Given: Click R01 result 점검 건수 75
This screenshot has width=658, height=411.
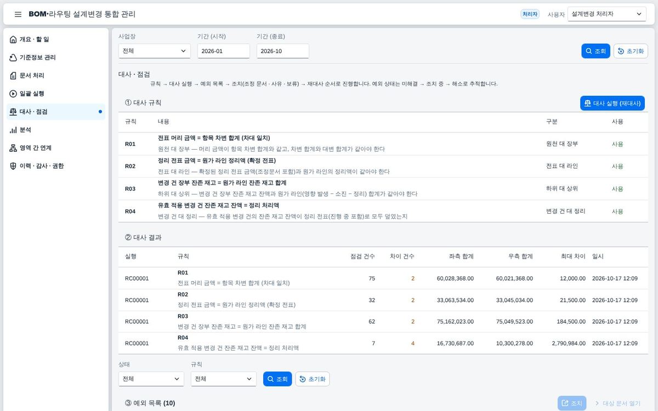Looking at the screenshot, I should 372,278.
